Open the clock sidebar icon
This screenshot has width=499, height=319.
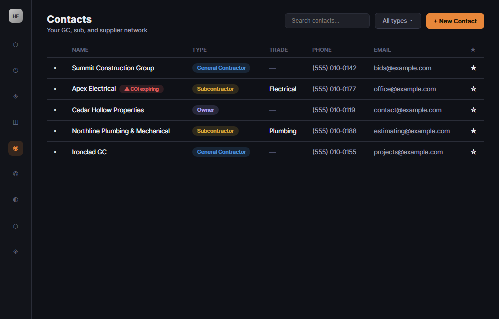click(x=16, y=70)
